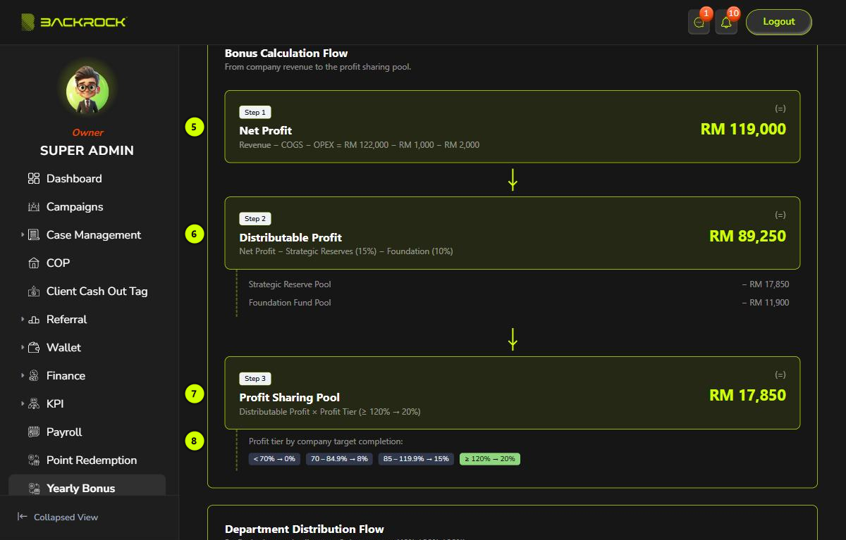Expand the Case Management submenu arrow
Viewport: 846px width, 540px height.
(x=23, y=235)
